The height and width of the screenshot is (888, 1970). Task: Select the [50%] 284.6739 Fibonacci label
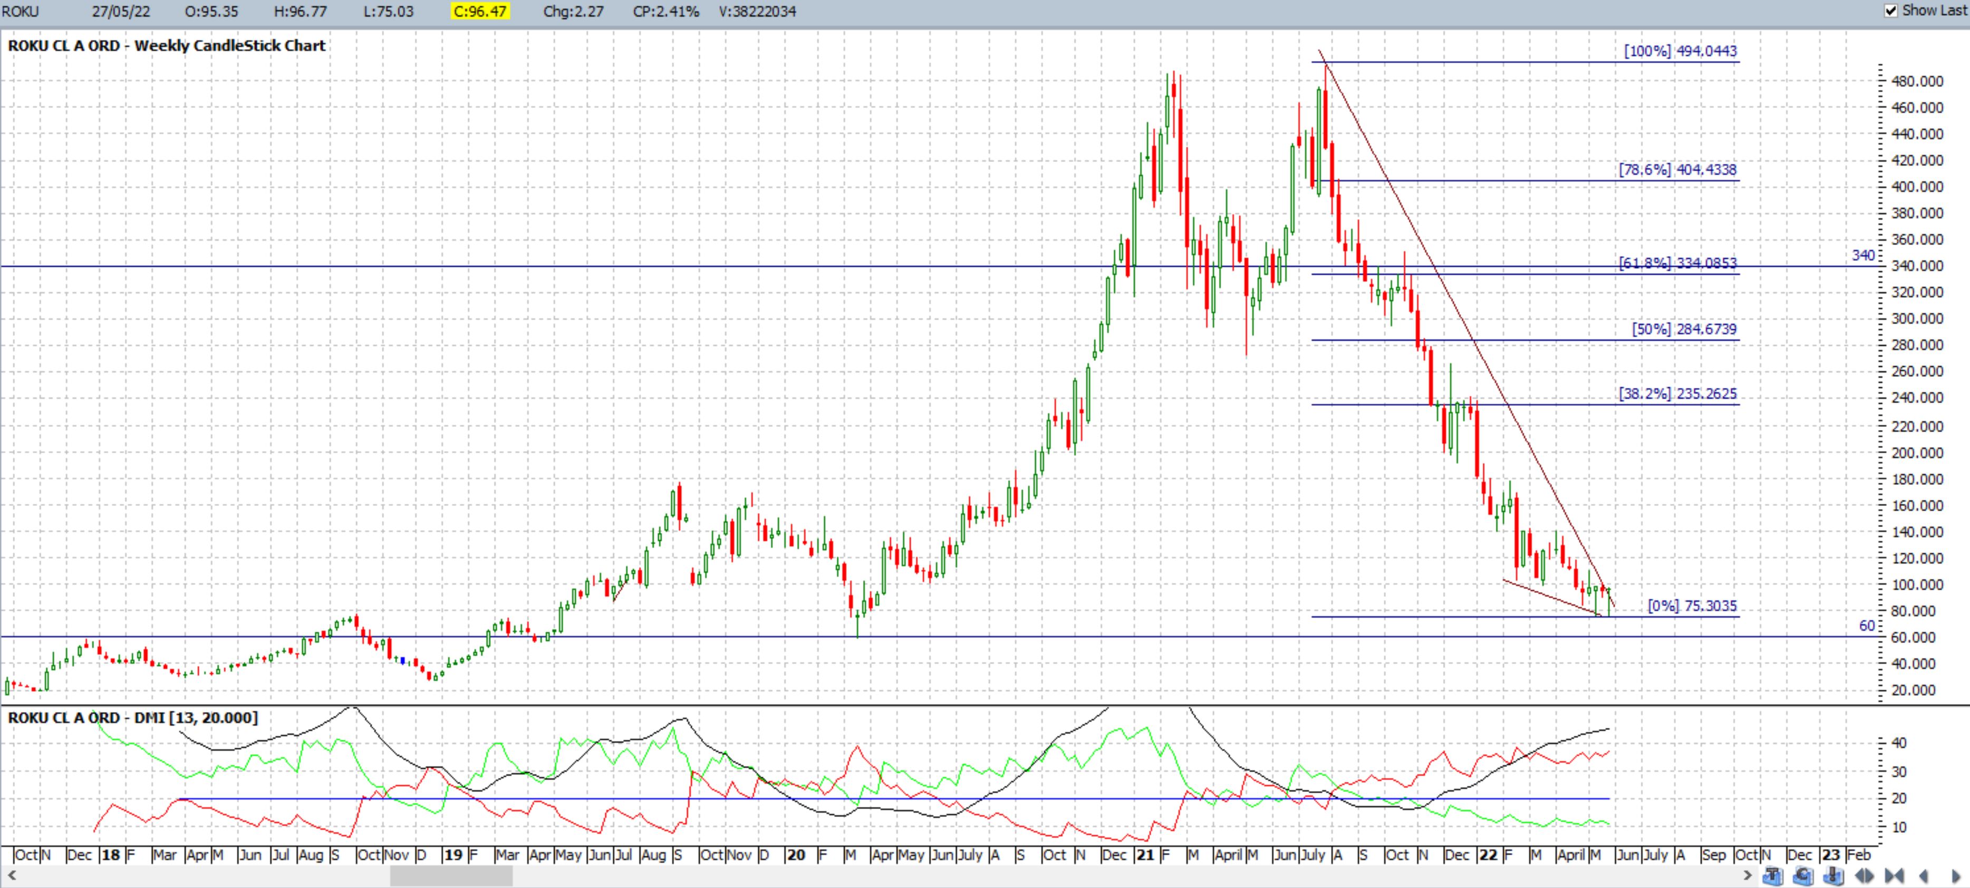click(x=1684, y=329)
